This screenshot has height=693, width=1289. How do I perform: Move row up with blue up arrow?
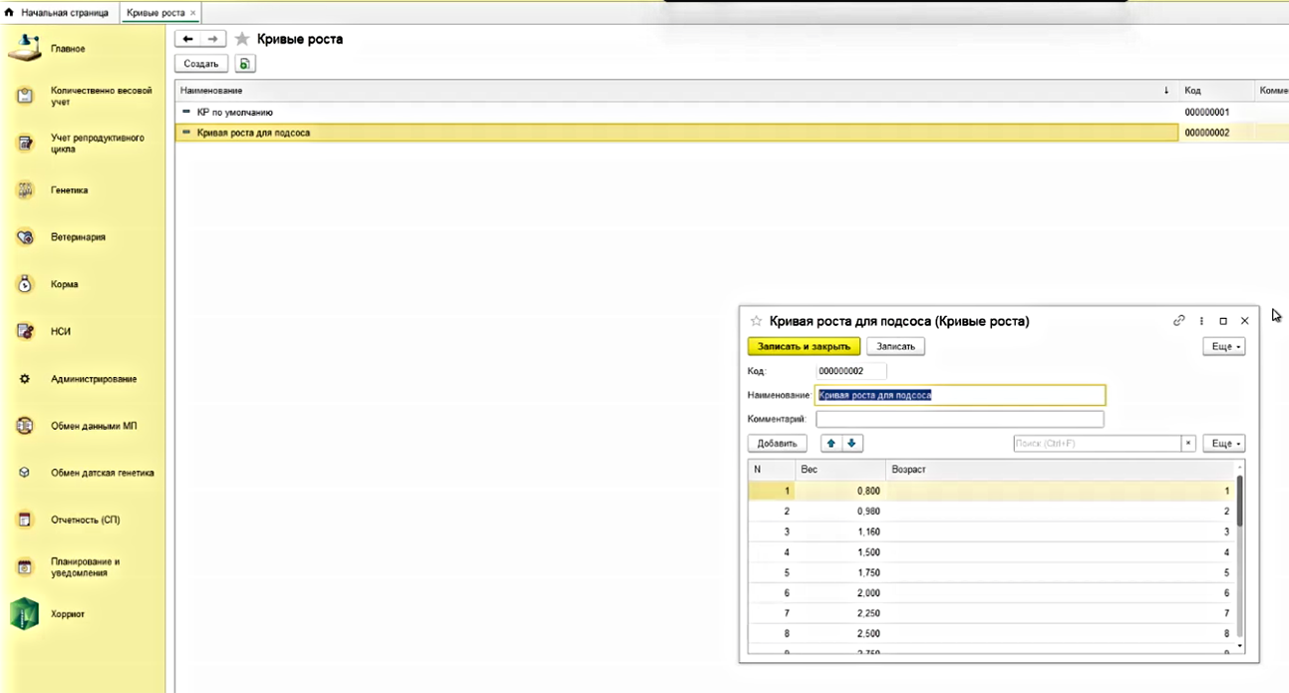point(831,444)
